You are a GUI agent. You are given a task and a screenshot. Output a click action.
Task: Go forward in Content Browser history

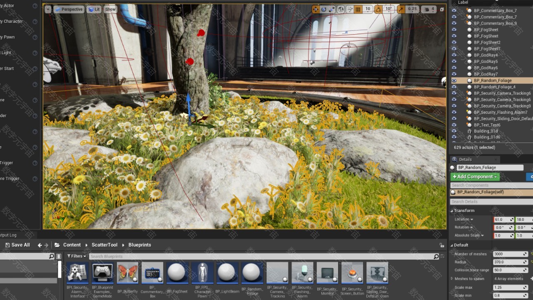(46, 245)
